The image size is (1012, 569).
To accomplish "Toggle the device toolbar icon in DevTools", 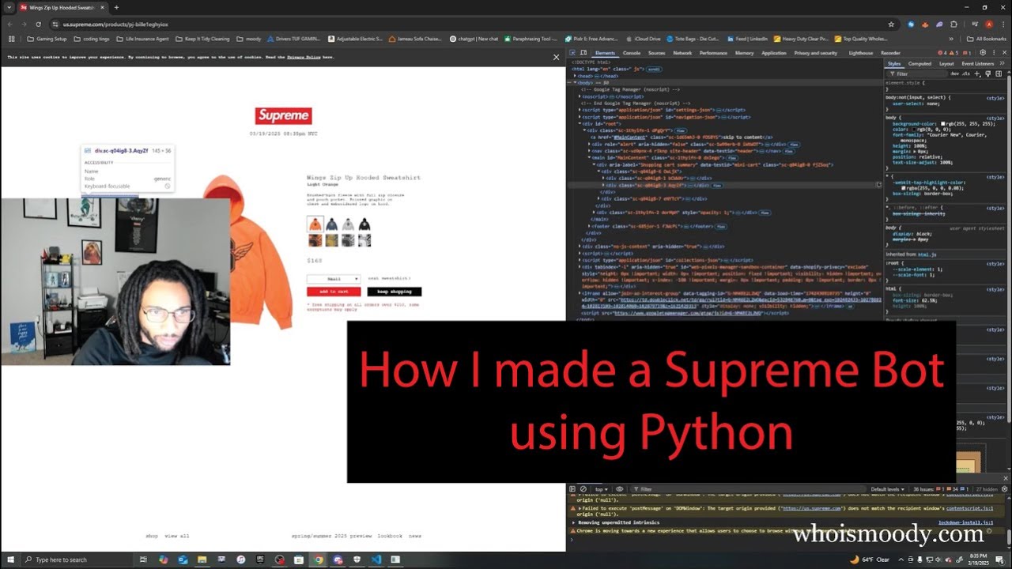I will [x=583, y=53].
